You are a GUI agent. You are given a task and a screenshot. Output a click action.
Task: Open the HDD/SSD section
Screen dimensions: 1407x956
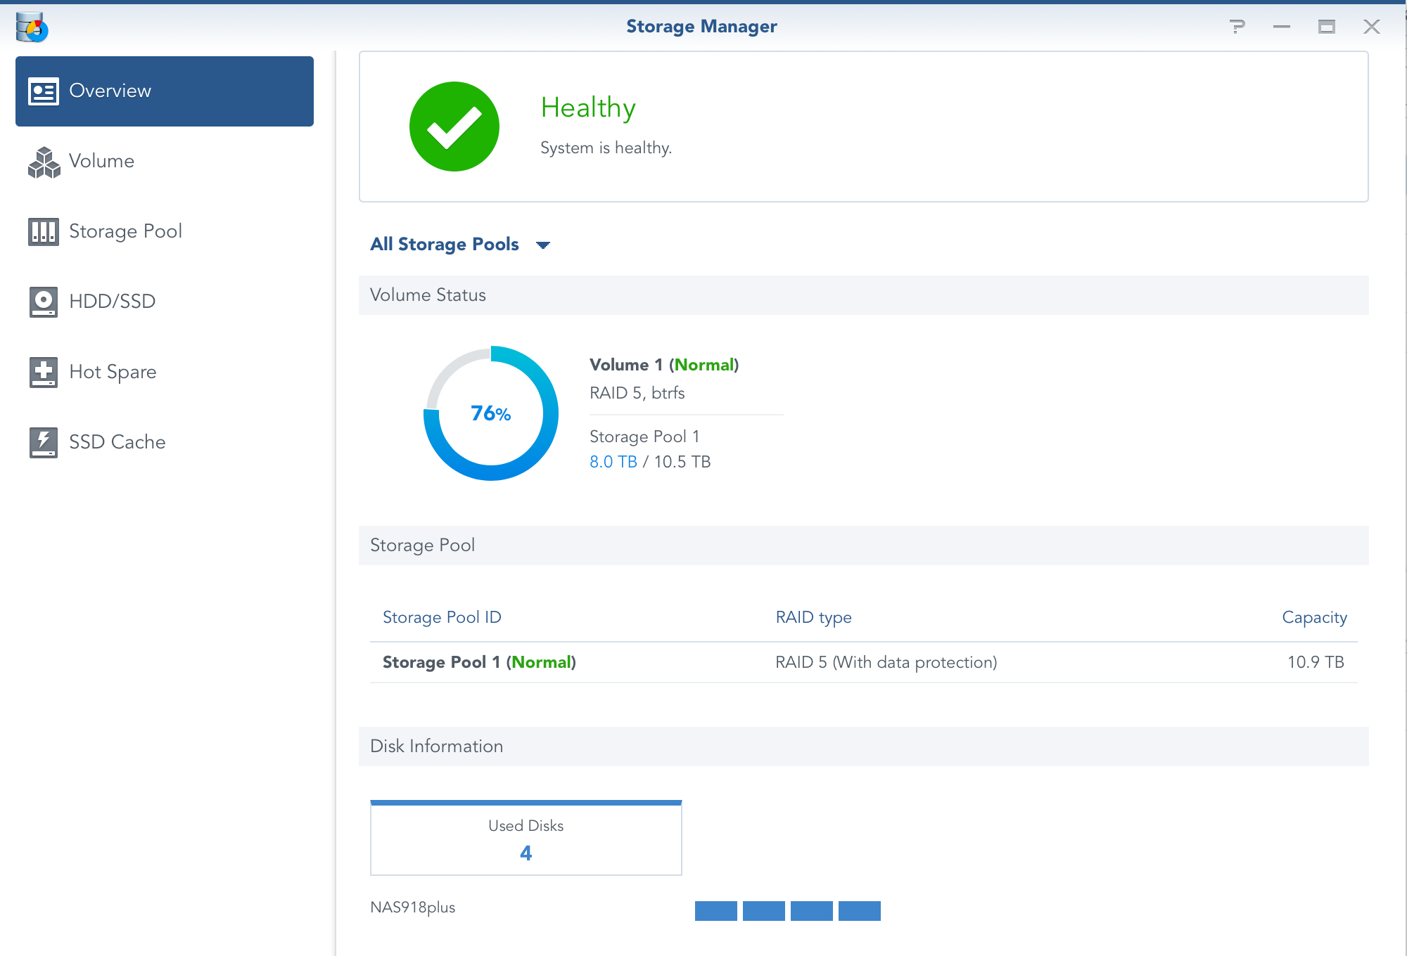(x=112, y=302)
